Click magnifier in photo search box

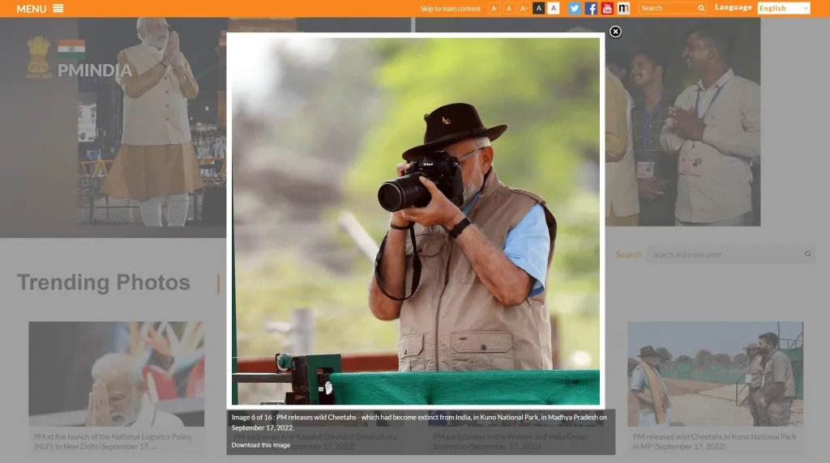pyautogui.click(x=808, y=254)
